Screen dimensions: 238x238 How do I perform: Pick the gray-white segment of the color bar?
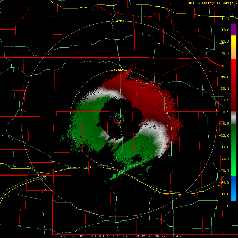(234, 118)
